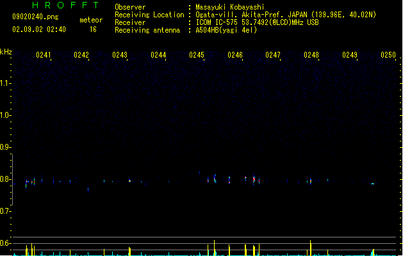Click the 0.8 frequency axis label
The image size is (403, 256).
[5, 179]
